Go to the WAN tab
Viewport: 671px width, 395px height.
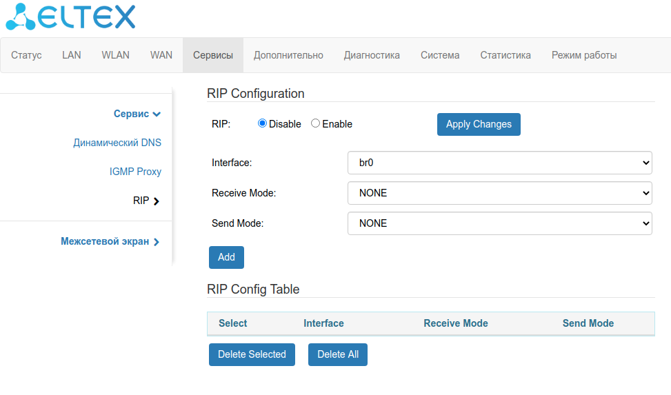tap(161, 55)
